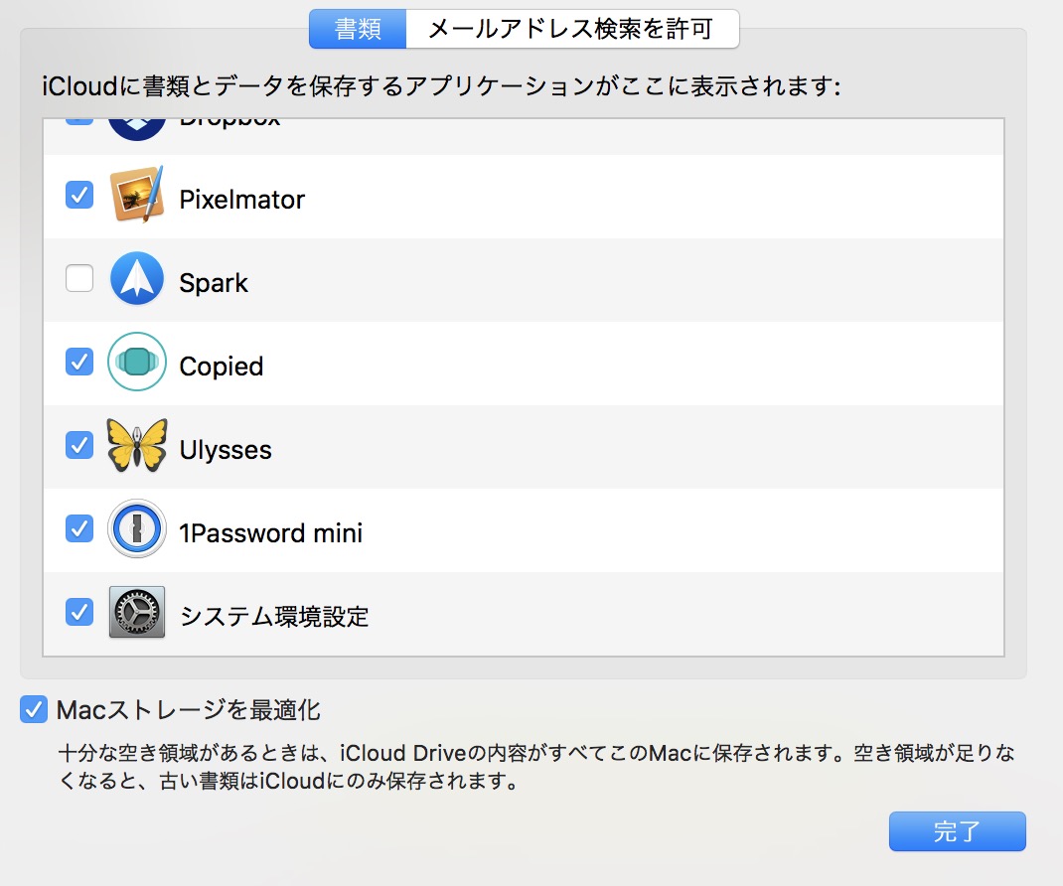Click the Pixelmator app icon
This screenshot has width=1063, height=886.
(x=137, y=196)
